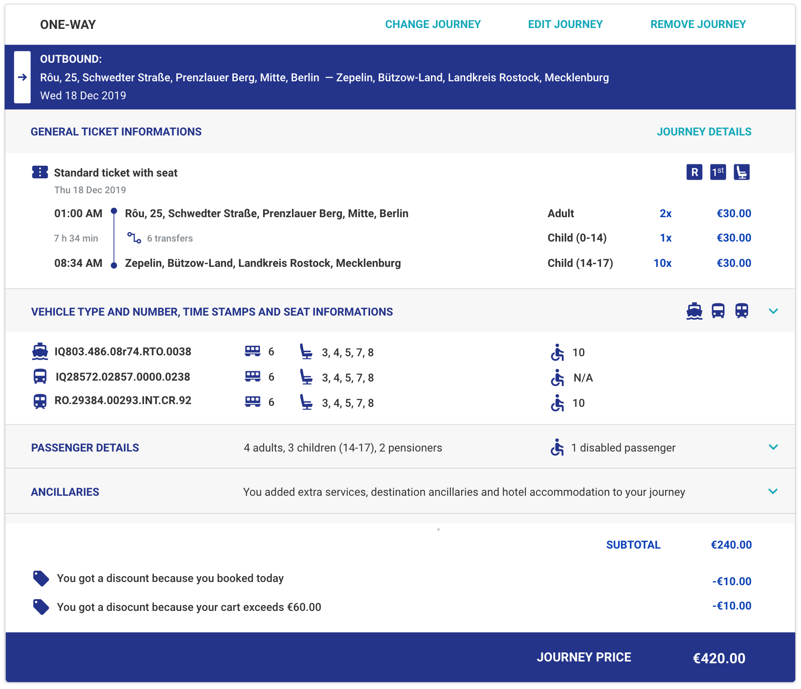Click the Standard ticket with seat title

pyautogui.click(x=116, y=173)
